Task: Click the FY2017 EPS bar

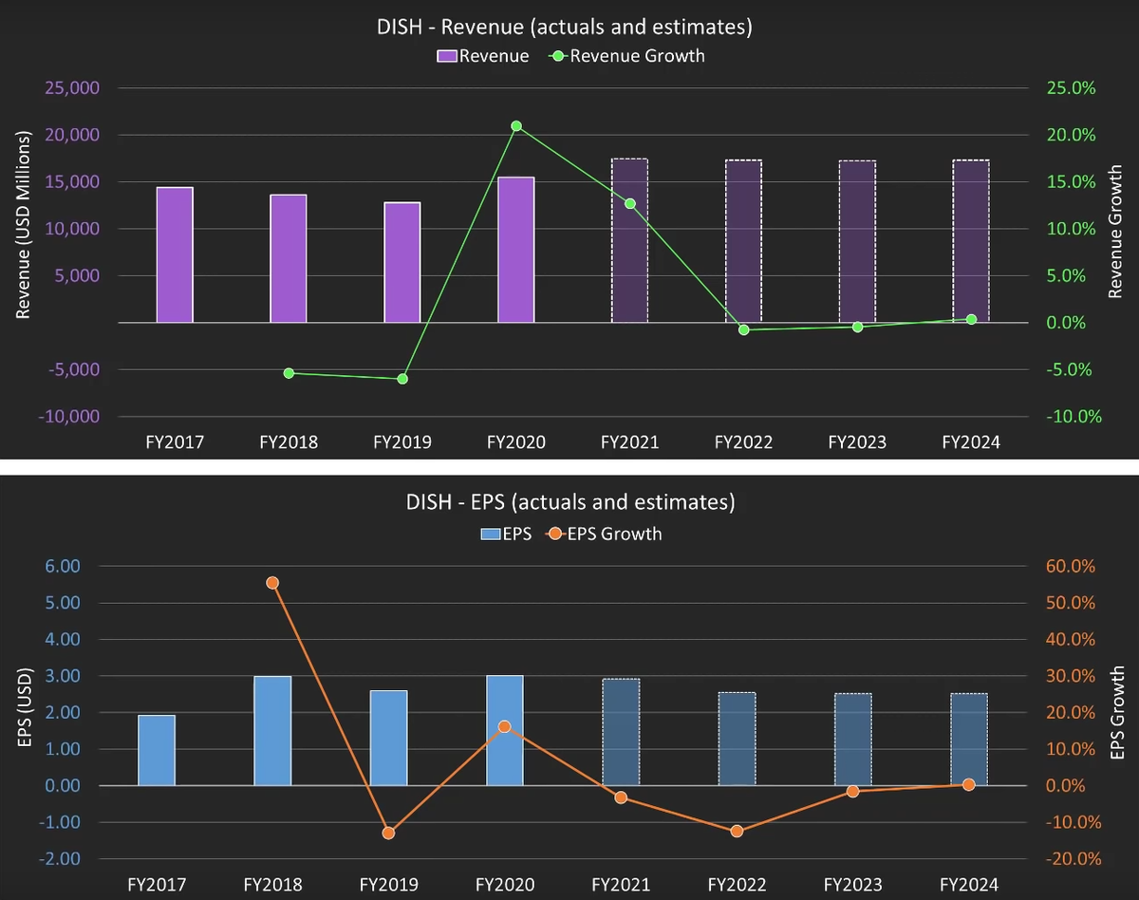Action: click(157, 750)
